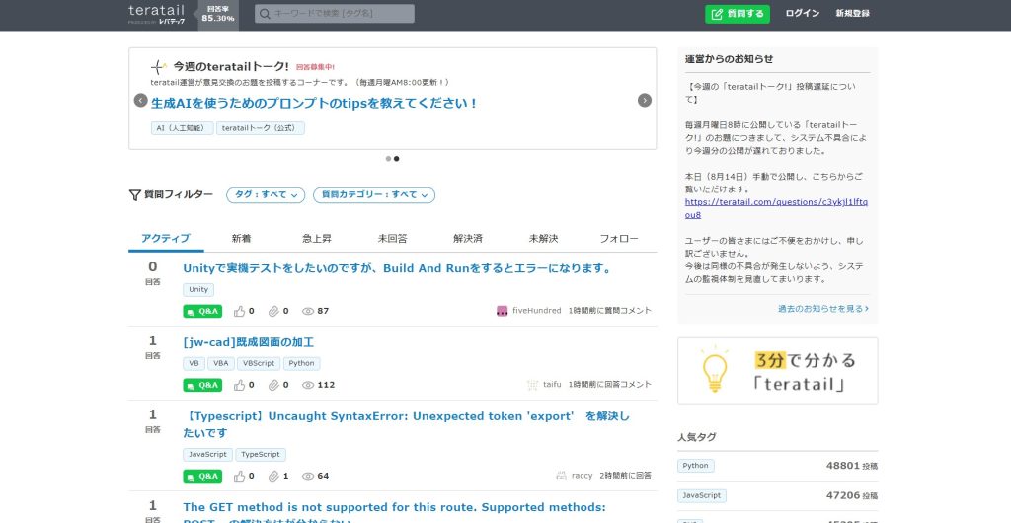Click eye views icon on Unity question

(x=308, y=311)
